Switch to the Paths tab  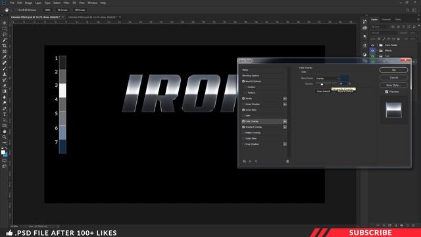398,19
